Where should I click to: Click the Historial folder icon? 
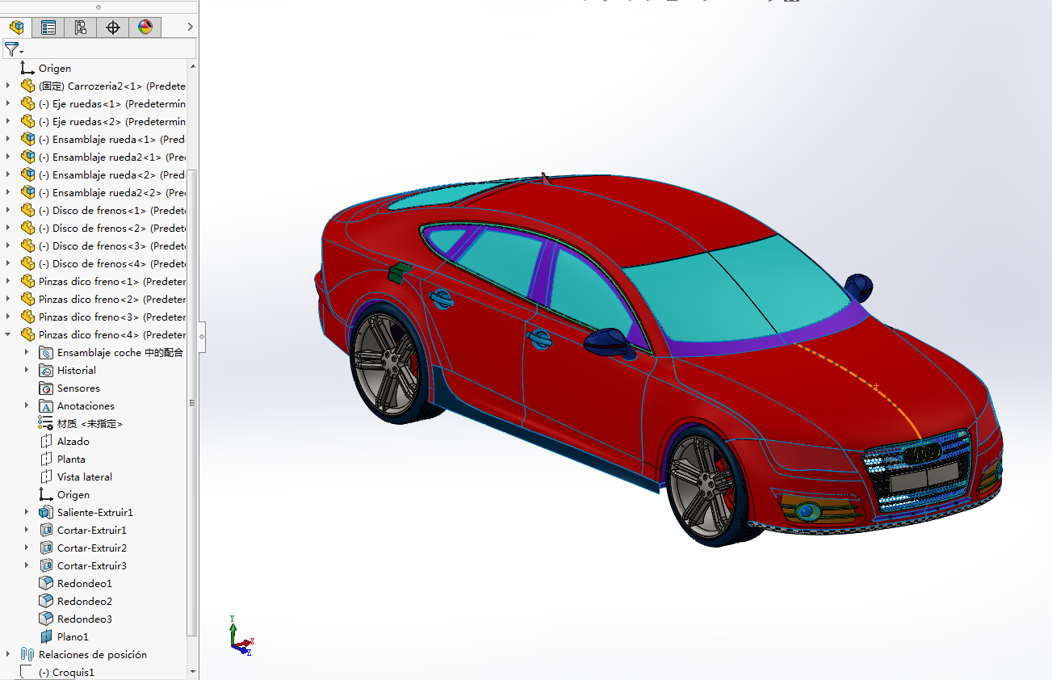click(46, 371)
